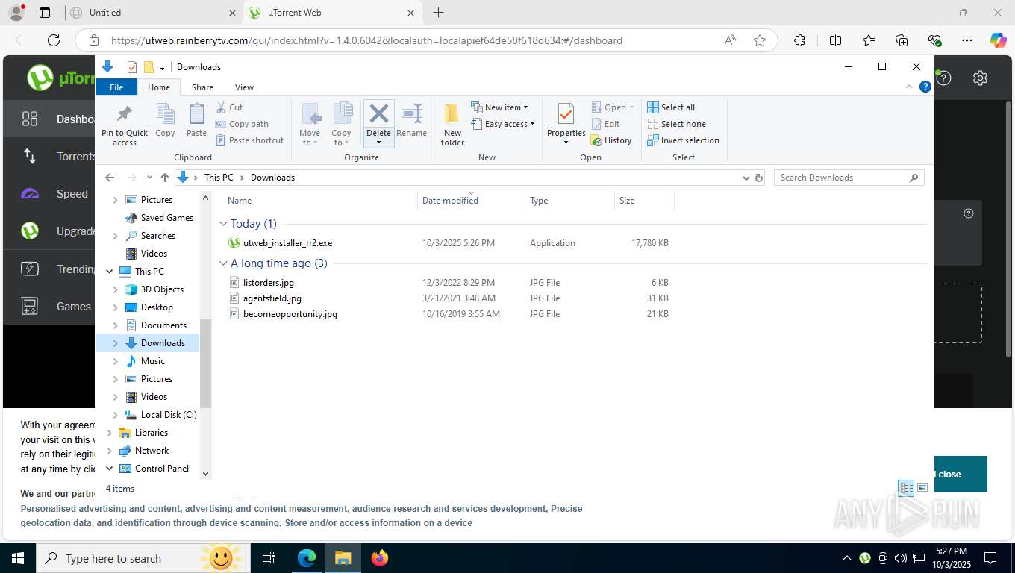Add page to Edge favorites star
This screenshot has width=1015, height=573.
pyautogui.click(x=760, y=40)
